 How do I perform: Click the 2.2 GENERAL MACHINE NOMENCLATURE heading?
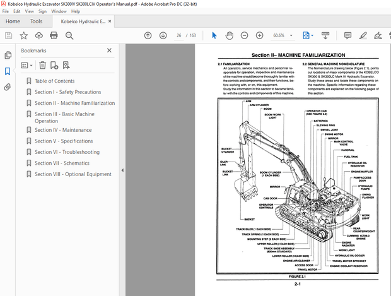tap(334, 64)
